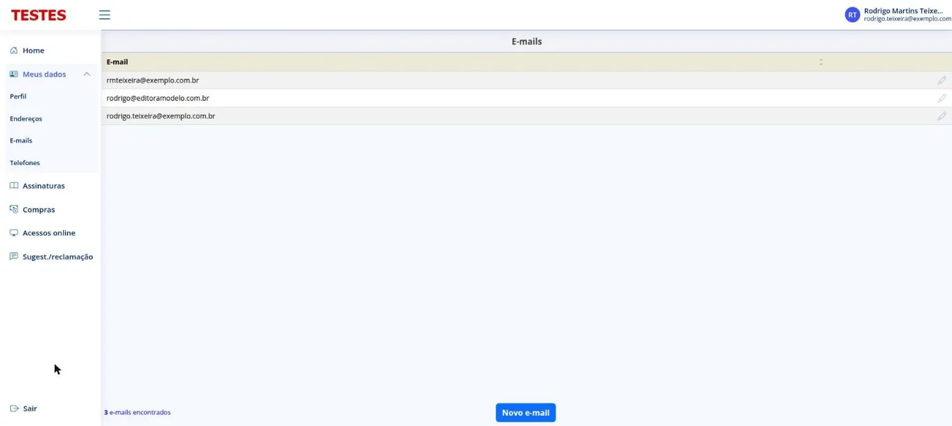Edit rmteixeira@exemplo.com.br with its pencil icon
The width and height of the screenshot is (952, 426).
click(x=942, y=80)
